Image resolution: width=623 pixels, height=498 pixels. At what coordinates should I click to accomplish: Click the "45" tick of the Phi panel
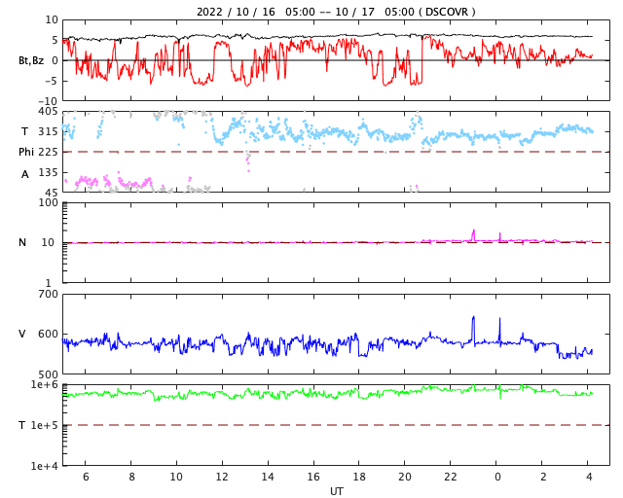[x=52, y=193]
